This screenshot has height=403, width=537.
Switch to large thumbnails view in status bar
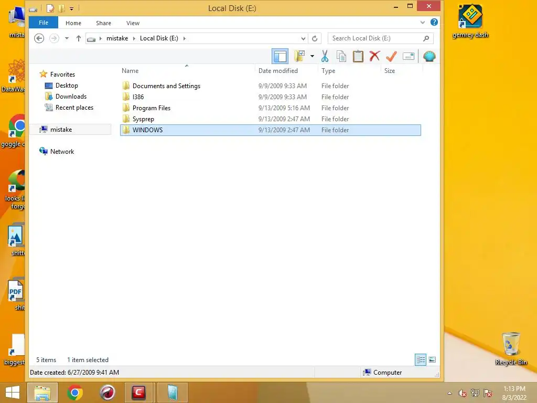(432, 359)
